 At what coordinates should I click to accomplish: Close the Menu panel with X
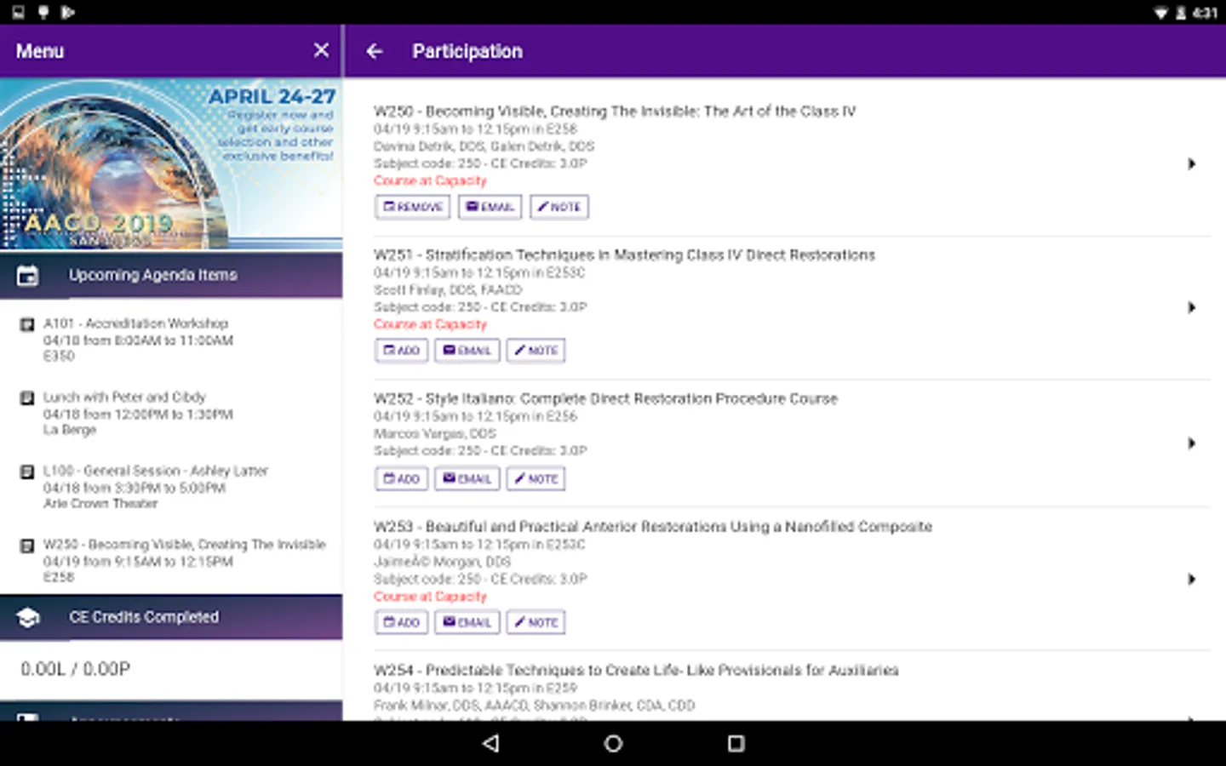click(x=321, y=50)
